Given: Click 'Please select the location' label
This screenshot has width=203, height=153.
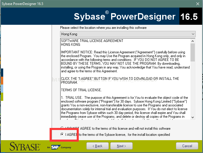Looking at the screenshot, I should pos(103,28).
